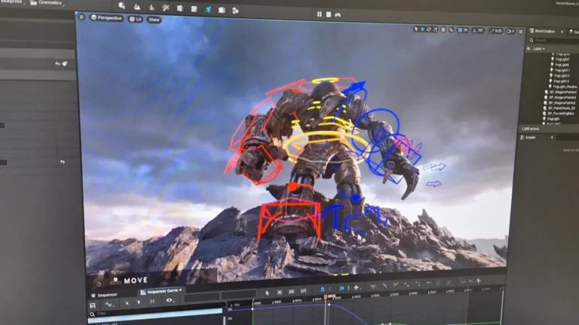This screenshot has width=579, height=325.
Task: Toggle surface snapping icon in viewport toolbar
Action: tap(452, 30)
